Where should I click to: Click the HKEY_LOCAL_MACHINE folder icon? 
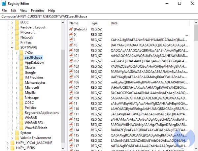[x=12, y=143]
